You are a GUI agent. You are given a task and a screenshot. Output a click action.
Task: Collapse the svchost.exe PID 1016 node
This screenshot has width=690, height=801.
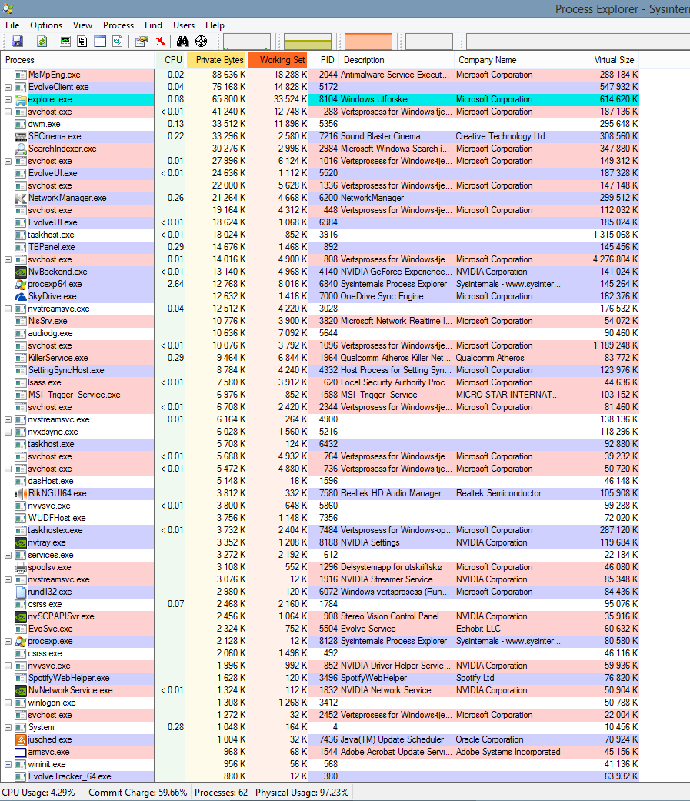point(8,161)
